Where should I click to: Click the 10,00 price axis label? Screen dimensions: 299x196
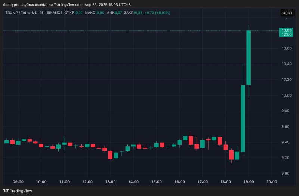[286, 95]
